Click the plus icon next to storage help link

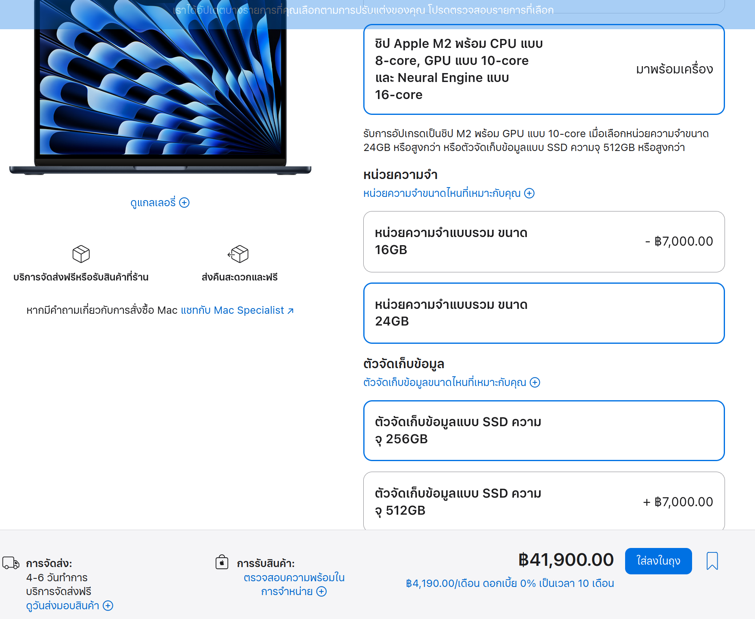[535, 382]
